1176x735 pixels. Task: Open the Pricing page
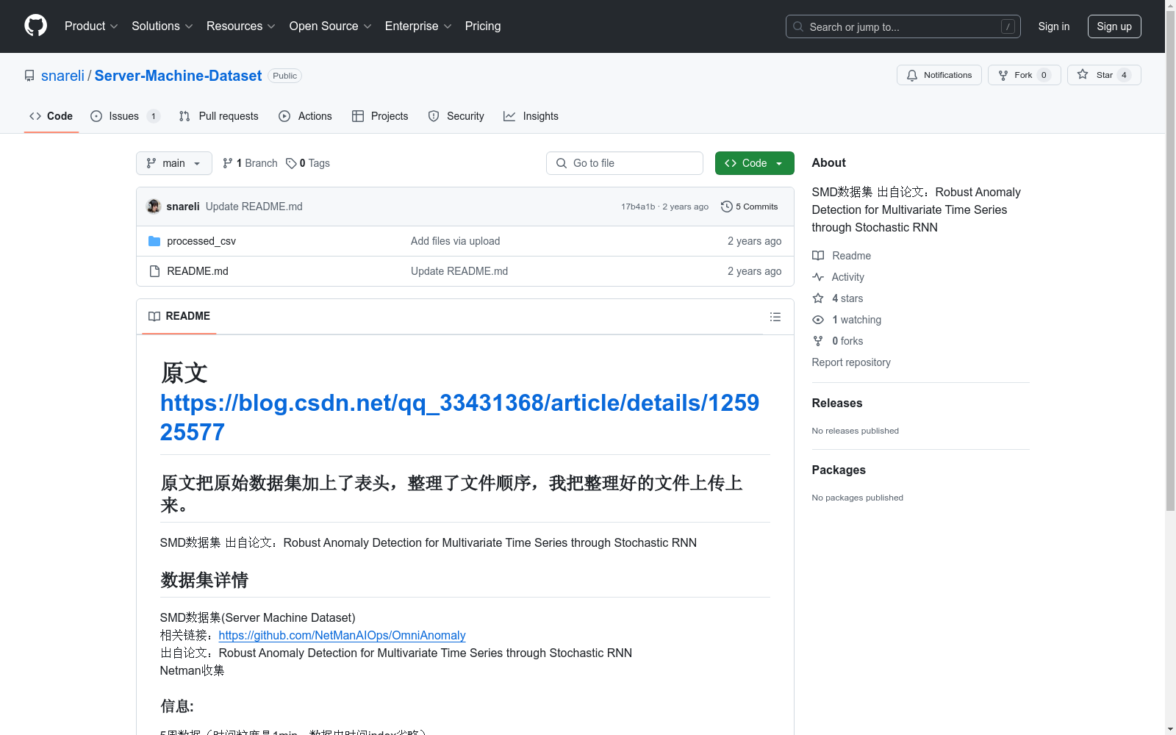point(483,26)
